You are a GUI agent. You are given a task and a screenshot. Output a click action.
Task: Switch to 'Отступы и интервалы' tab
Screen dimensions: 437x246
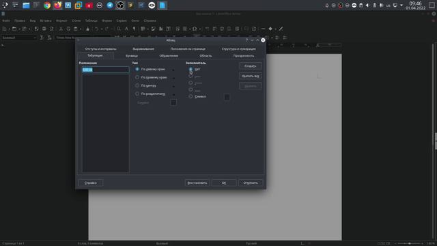tap(100, 49)
